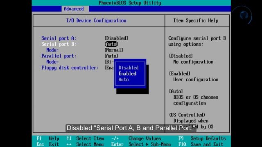Viewport: 262px width, 147px height.
Task: Click the Esc Exit key hint
Action: click(47, 144)
